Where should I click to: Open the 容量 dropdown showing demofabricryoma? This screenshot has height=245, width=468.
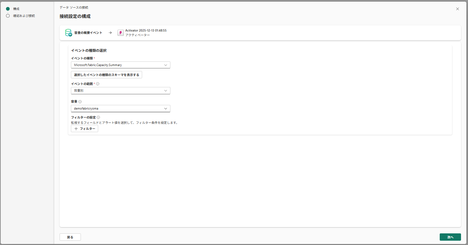pyautogui.click(x=120, y=109)
